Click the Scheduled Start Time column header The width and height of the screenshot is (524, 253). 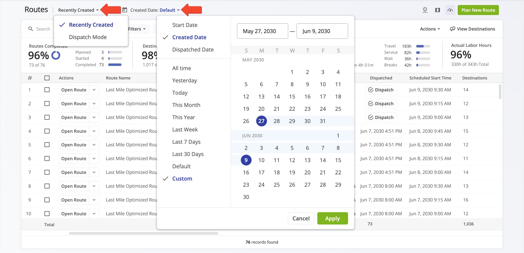pos(430,78)
